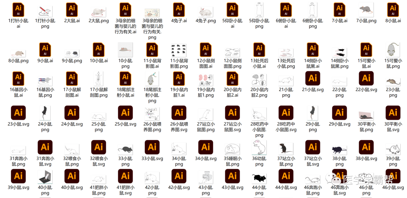
Task: Click the 27站立小鼠图.svg file icon
Action: 232,113
